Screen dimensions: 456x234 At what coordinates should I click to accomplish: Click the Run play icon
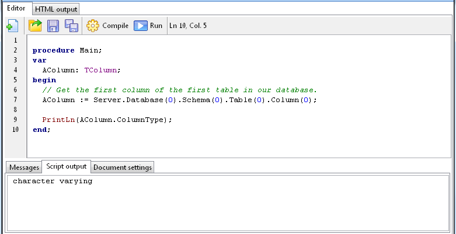point(141,26)
